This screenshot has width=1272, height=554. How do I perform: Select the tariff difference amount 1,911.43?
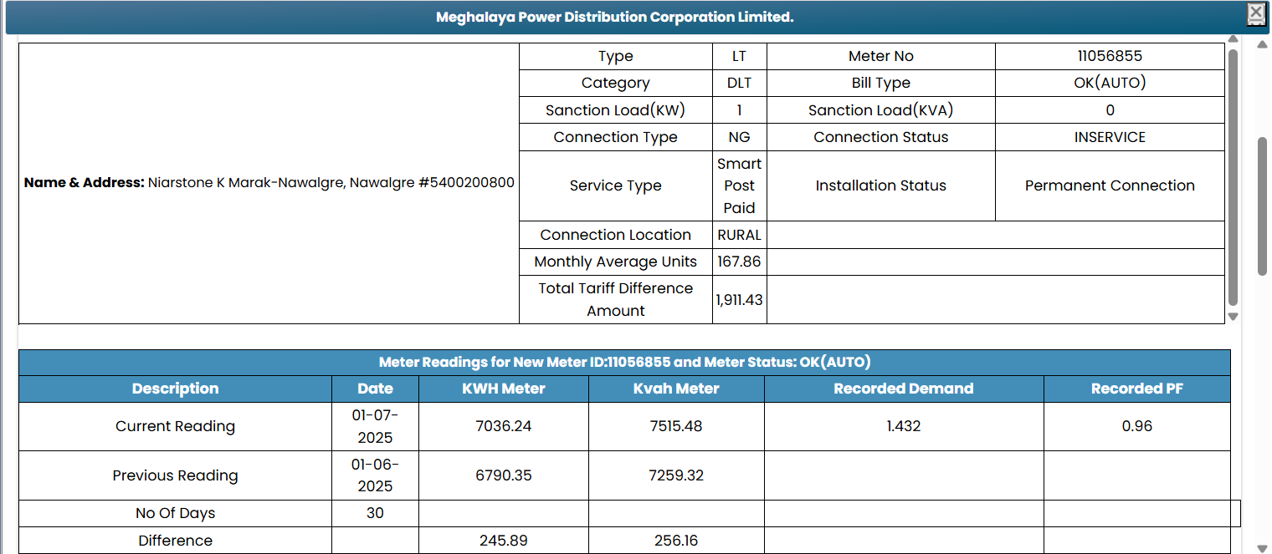(x=739, y=299)
